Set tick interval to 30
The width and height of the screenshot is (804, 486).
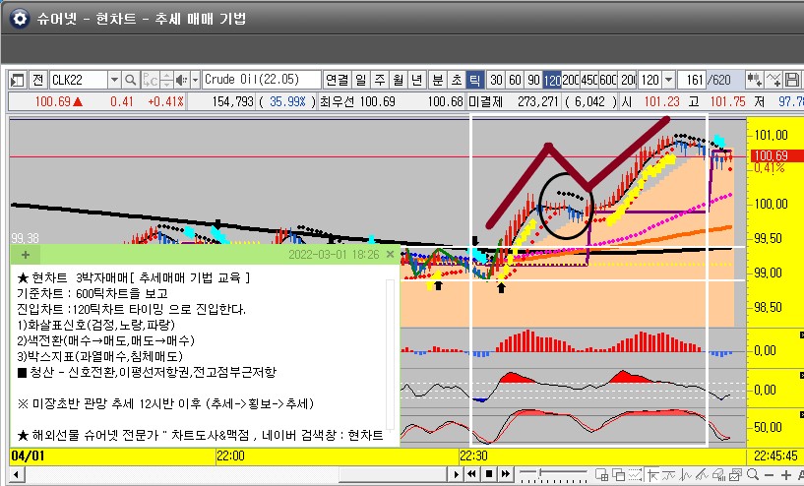[496, 80]
